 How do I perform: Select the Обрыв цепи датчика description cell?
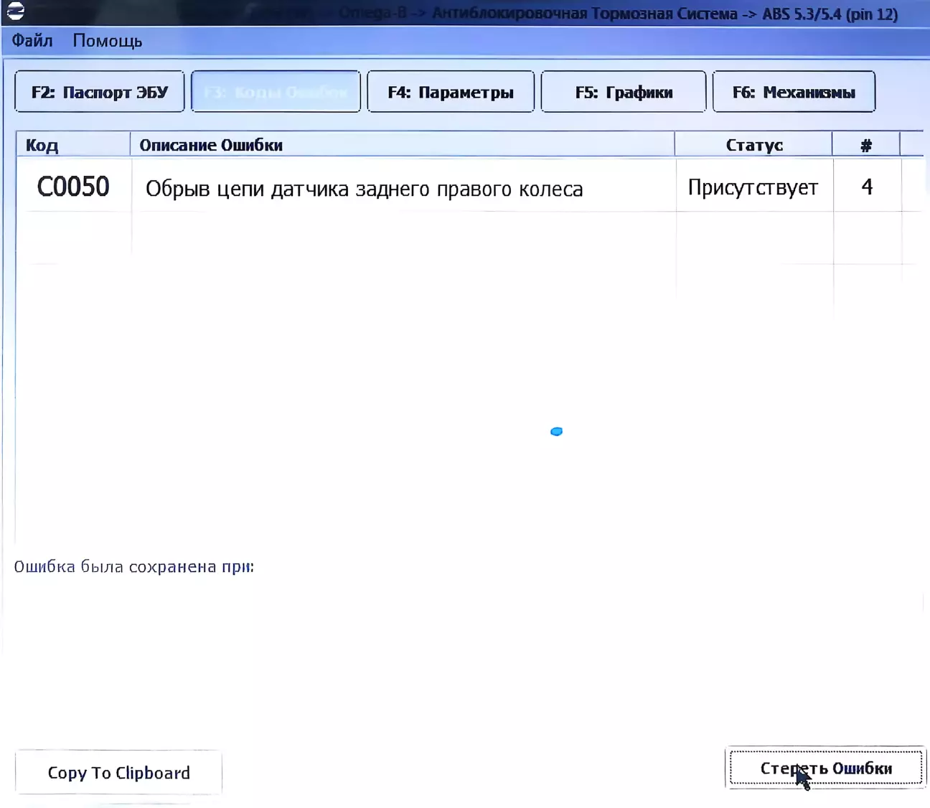pos(364,189)
